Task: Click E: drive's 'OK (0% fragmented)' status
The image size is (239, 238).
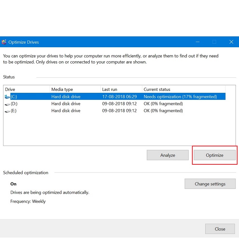Action: (x=163, y=111)
